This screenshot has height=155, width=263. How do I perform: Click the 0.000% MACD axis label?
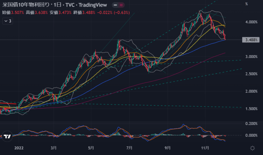[252, 135]
